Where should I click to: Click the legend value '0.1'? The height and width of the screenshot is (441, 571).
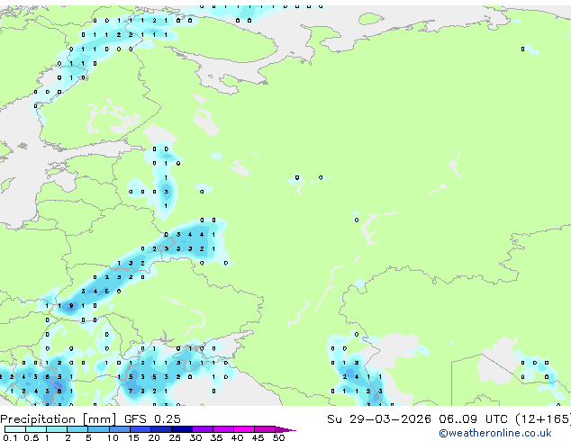coord(10,437)
